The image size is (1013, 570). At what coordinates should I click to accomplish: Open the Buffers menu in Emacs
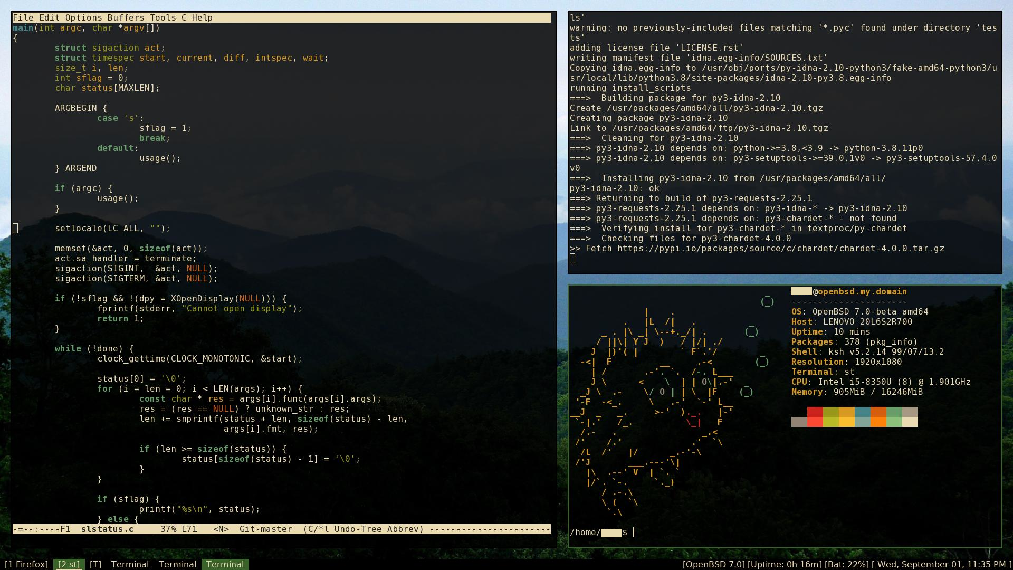click(x=126, y=17)
